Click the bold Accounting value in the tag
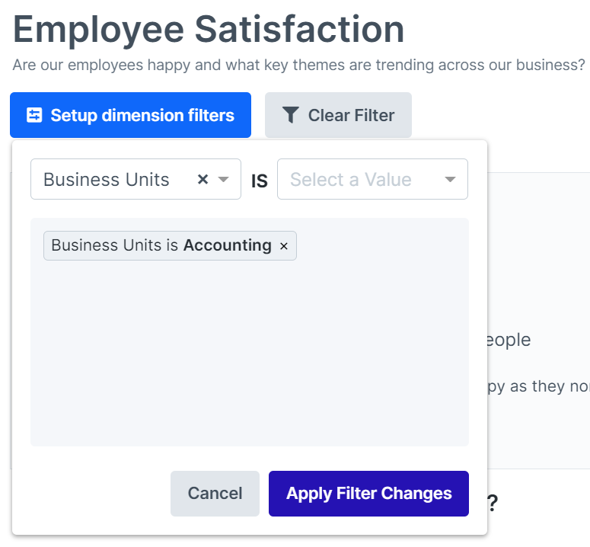The height and width of the screenshot is (547, 590). tap(227, 246)
